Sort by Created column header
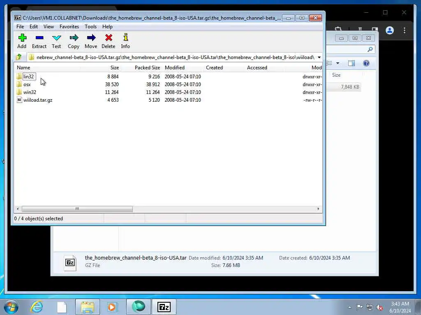 (224, 68)
